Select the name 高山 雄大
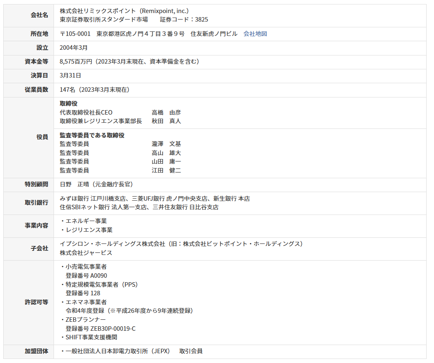The image size is (434, 363). click(166, 153)
